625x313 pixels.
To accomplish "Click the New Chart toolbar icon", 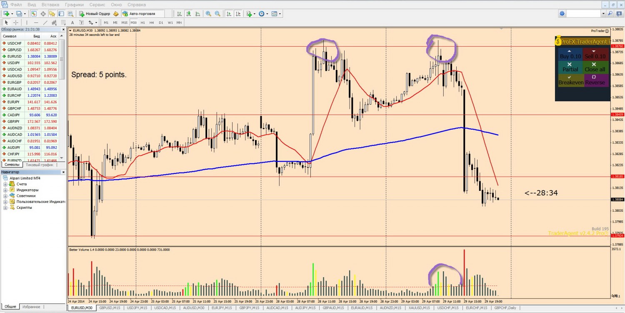I will pos(6,14).
